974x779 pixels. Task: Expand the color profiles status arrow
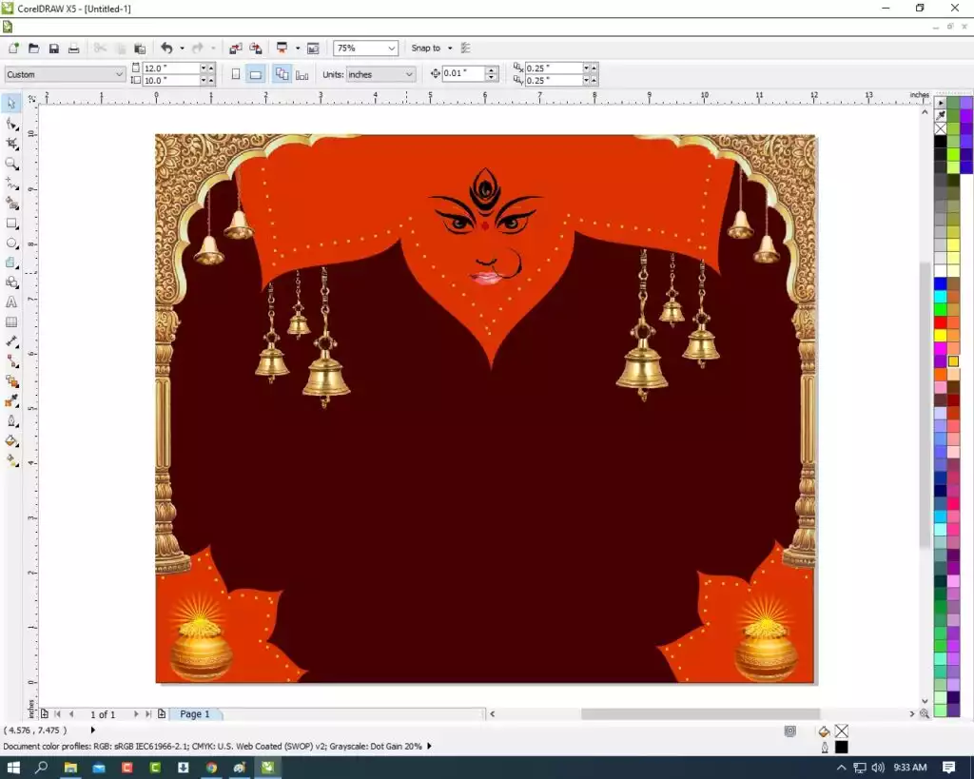(429, 746)
